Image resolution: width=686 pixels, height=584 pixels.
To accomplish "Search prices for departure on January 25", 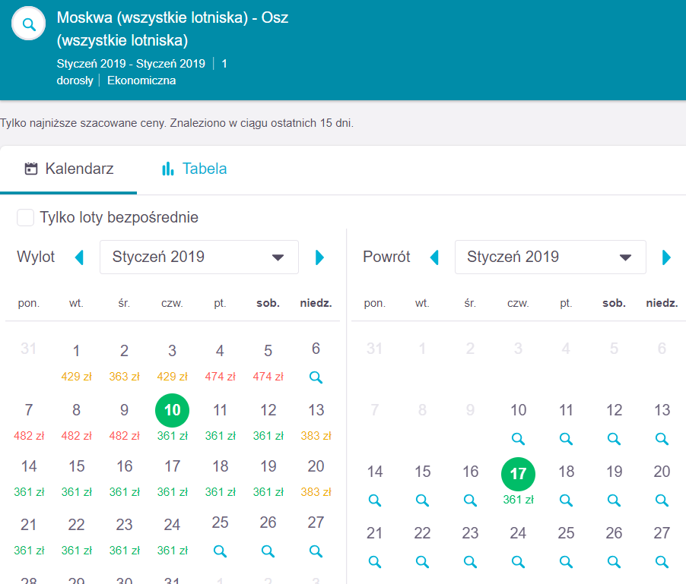I will pyautogui.click(x=220, y=551).
